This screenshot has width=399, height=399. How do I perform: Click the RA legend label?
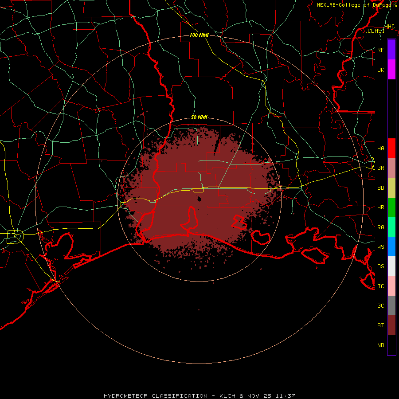[380, 227]
